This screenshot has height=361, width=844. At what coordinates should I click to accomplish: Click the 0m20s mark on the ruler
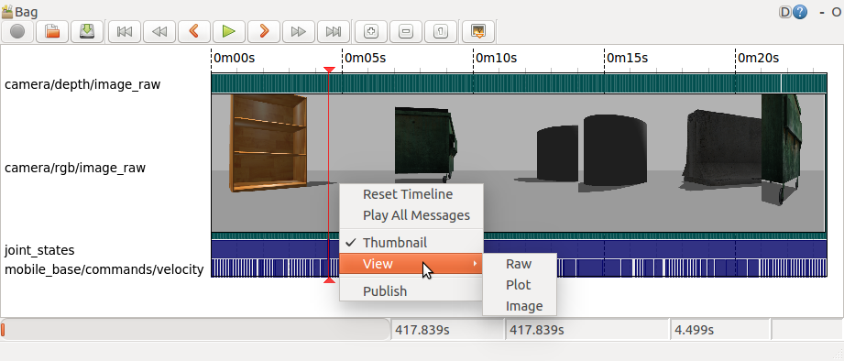click(758, 58)
